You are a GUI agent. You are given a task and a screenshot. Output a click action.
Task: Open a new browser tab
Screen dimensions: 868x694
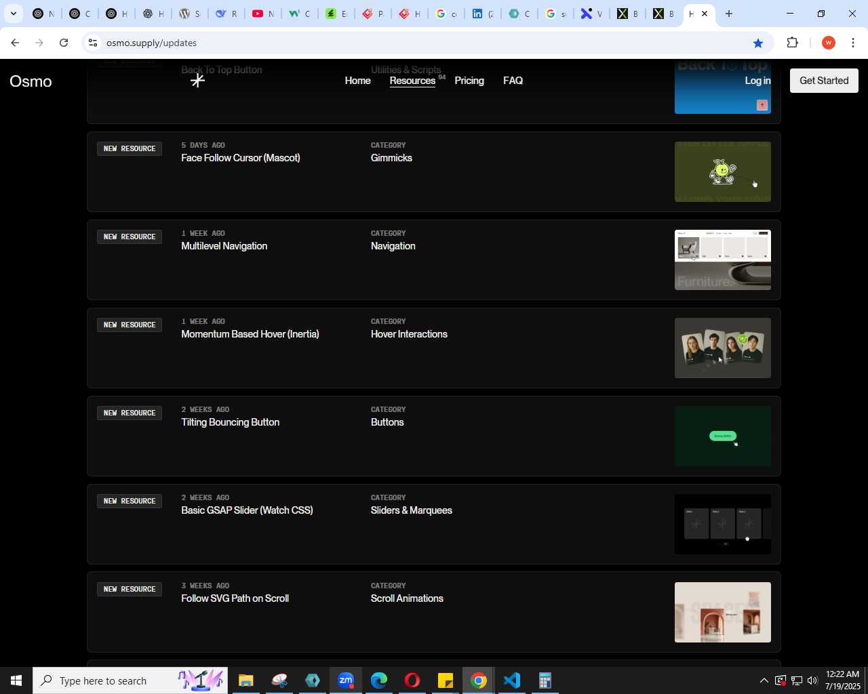click(729, 14)
